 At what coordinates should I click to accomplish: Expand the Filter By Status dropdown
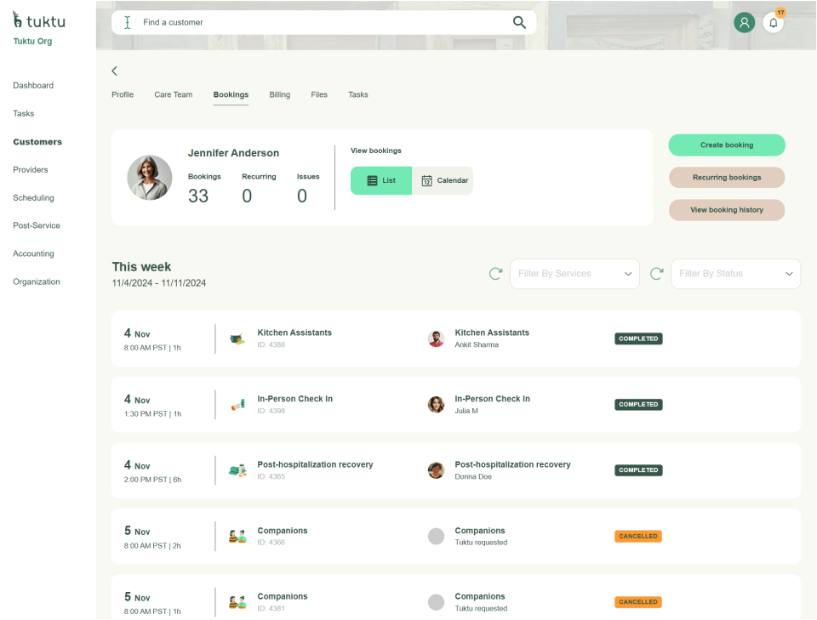click(735, 274)
